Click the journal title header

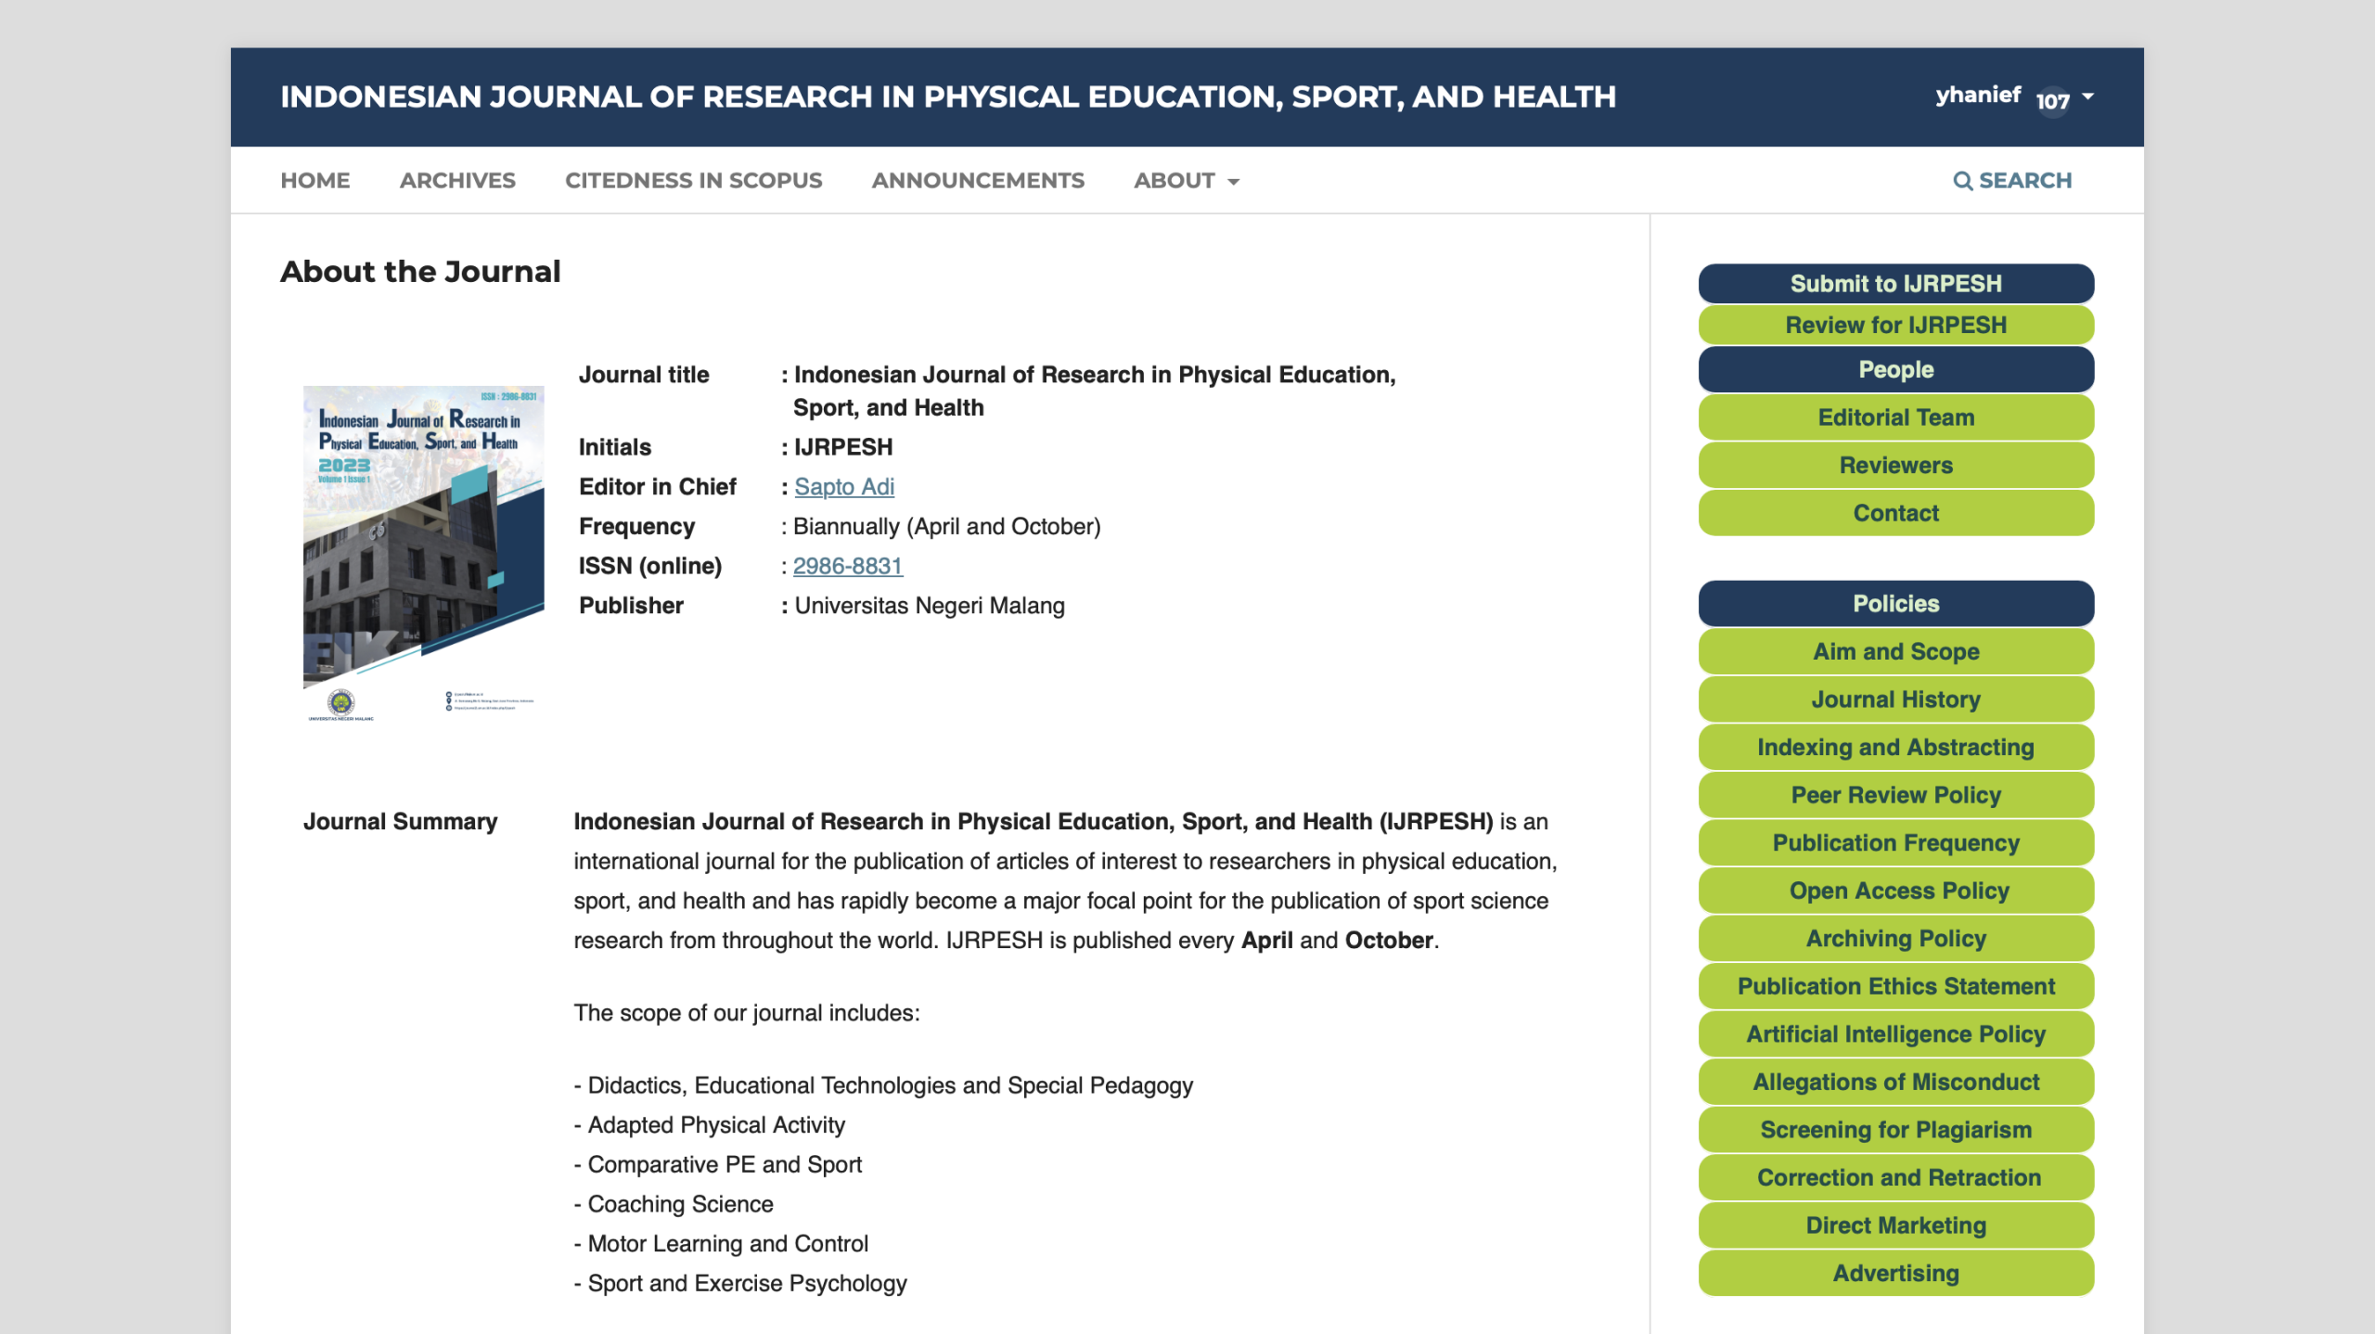pos(947,96)
